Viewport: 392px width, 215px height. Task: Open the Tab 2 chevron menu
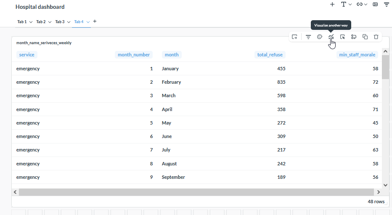pos(50,22)
